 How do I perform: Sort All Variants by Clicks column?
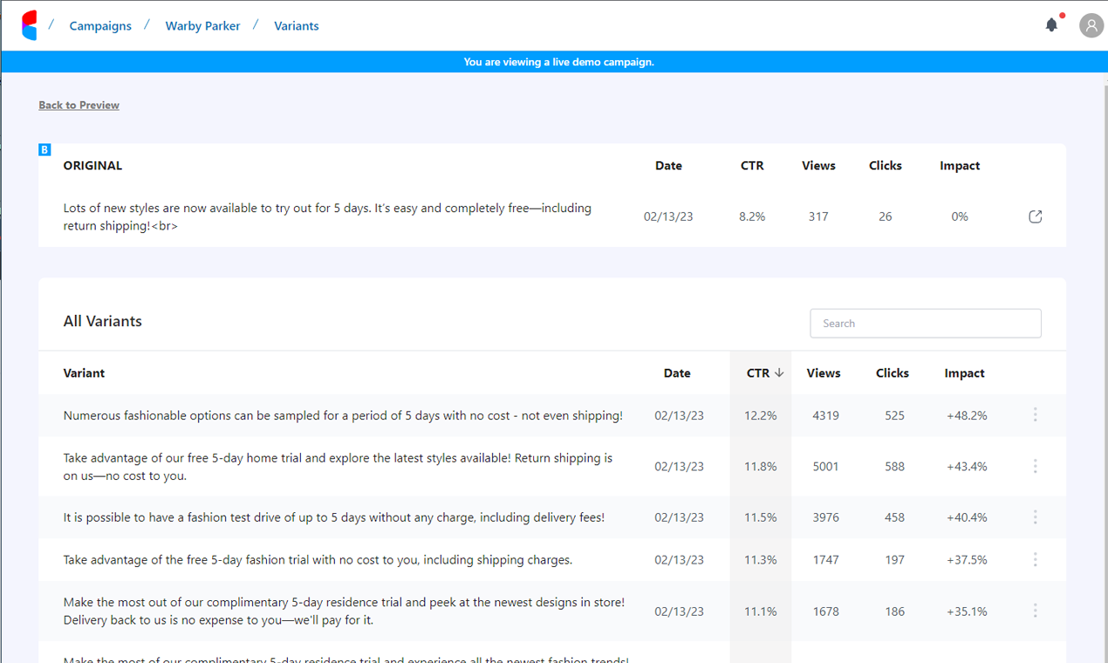893,373
